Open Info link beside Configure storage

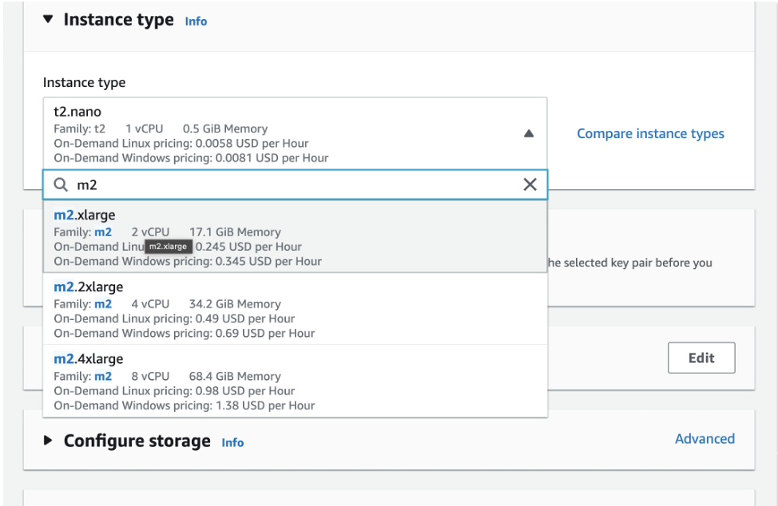click(232, 443)
